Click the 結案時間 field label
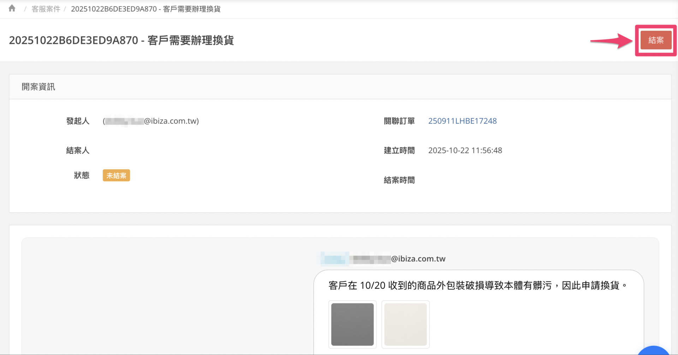The height and width of the screenshot is (355, 678). [399, 180]
